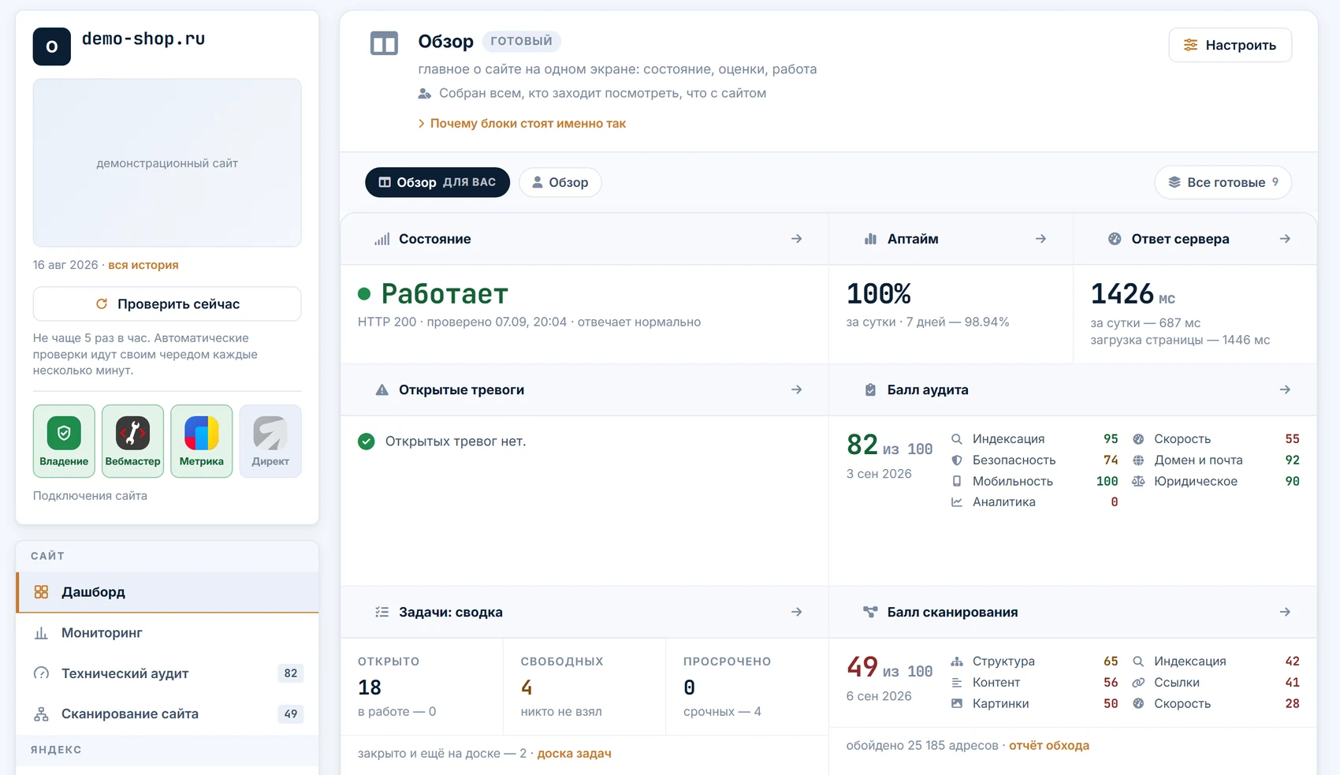Open Сканирование сайта in the sidebar
Viewport: 1340px width, 775px height.
click(168, 714)
